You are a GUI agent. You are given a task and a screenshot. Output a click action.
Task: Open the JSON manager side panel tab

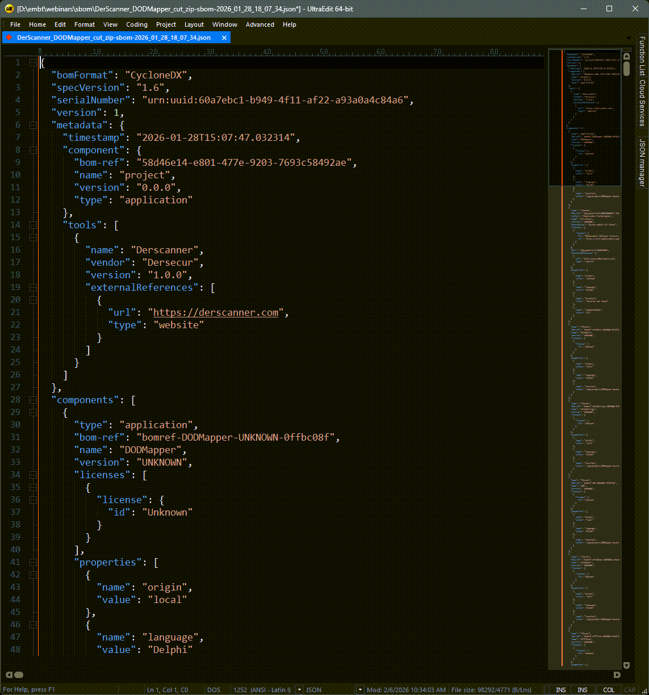pos(642,163)
